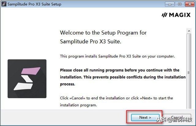Click the MAGIX triple-slash logo mark
The width and height of the screenshot is (196, 126).
[165, 15]
